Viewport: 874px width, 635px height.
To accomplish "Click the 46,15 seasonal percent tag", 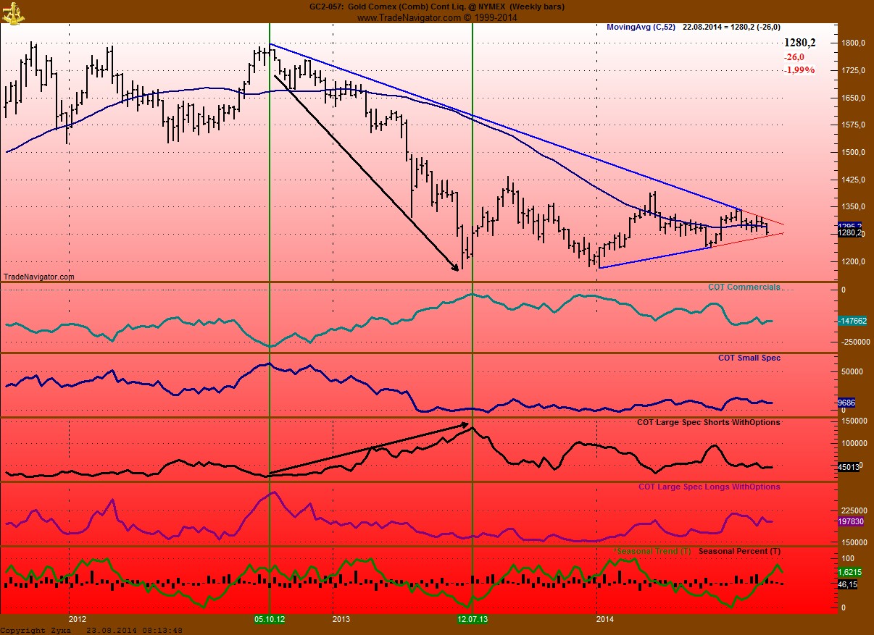I will pyautogui.click(x=847, y=584).
